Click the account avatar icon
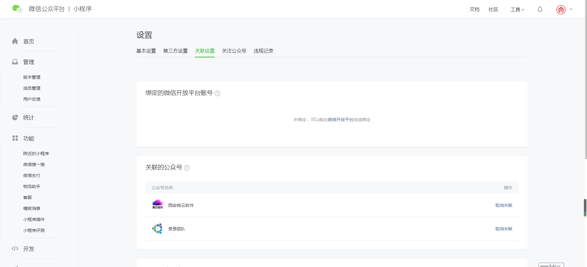Viewport: 587px width, 267px height. coord(561,10)
